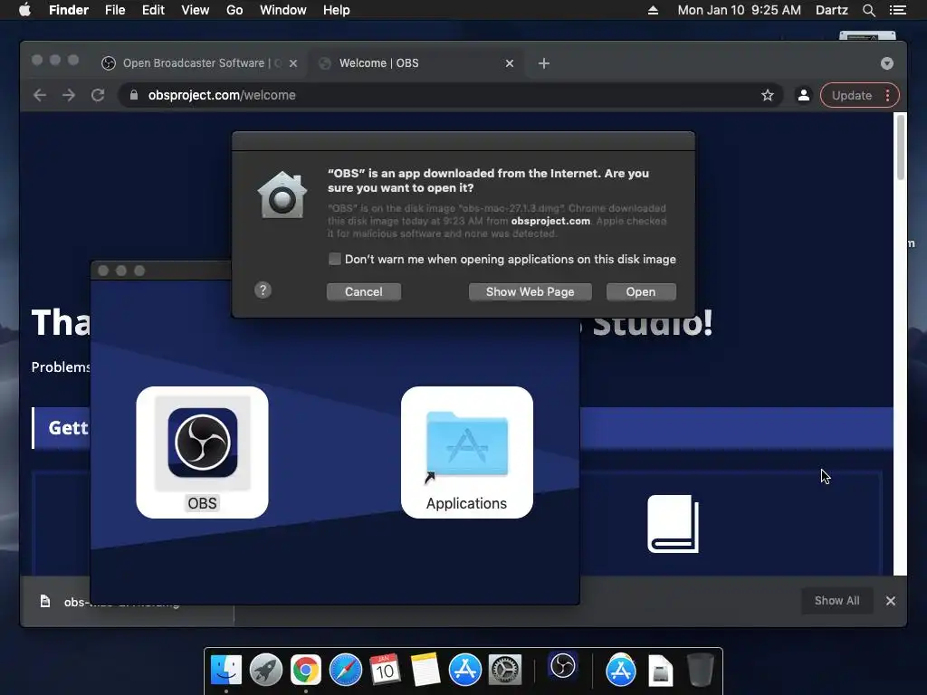Open Finder from the Dock

point(226,670)
